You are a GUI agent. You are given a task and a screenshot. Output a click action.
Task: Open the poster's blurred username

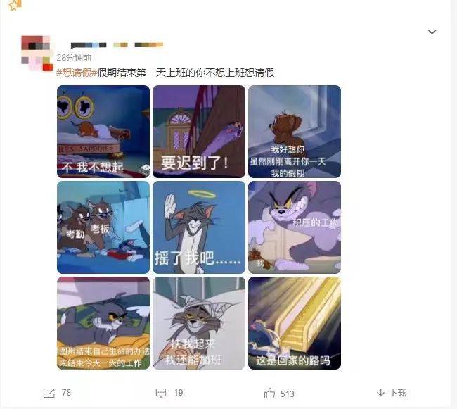[x=117, y=45]
